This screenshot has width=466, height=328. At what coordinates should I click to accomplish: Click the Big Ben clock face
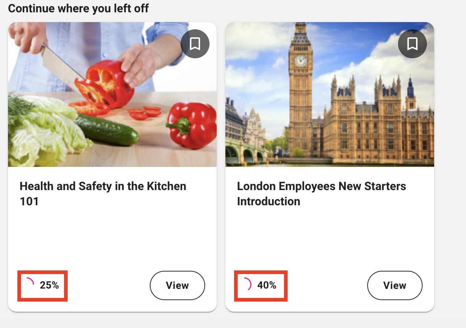(x=301, y=61)
